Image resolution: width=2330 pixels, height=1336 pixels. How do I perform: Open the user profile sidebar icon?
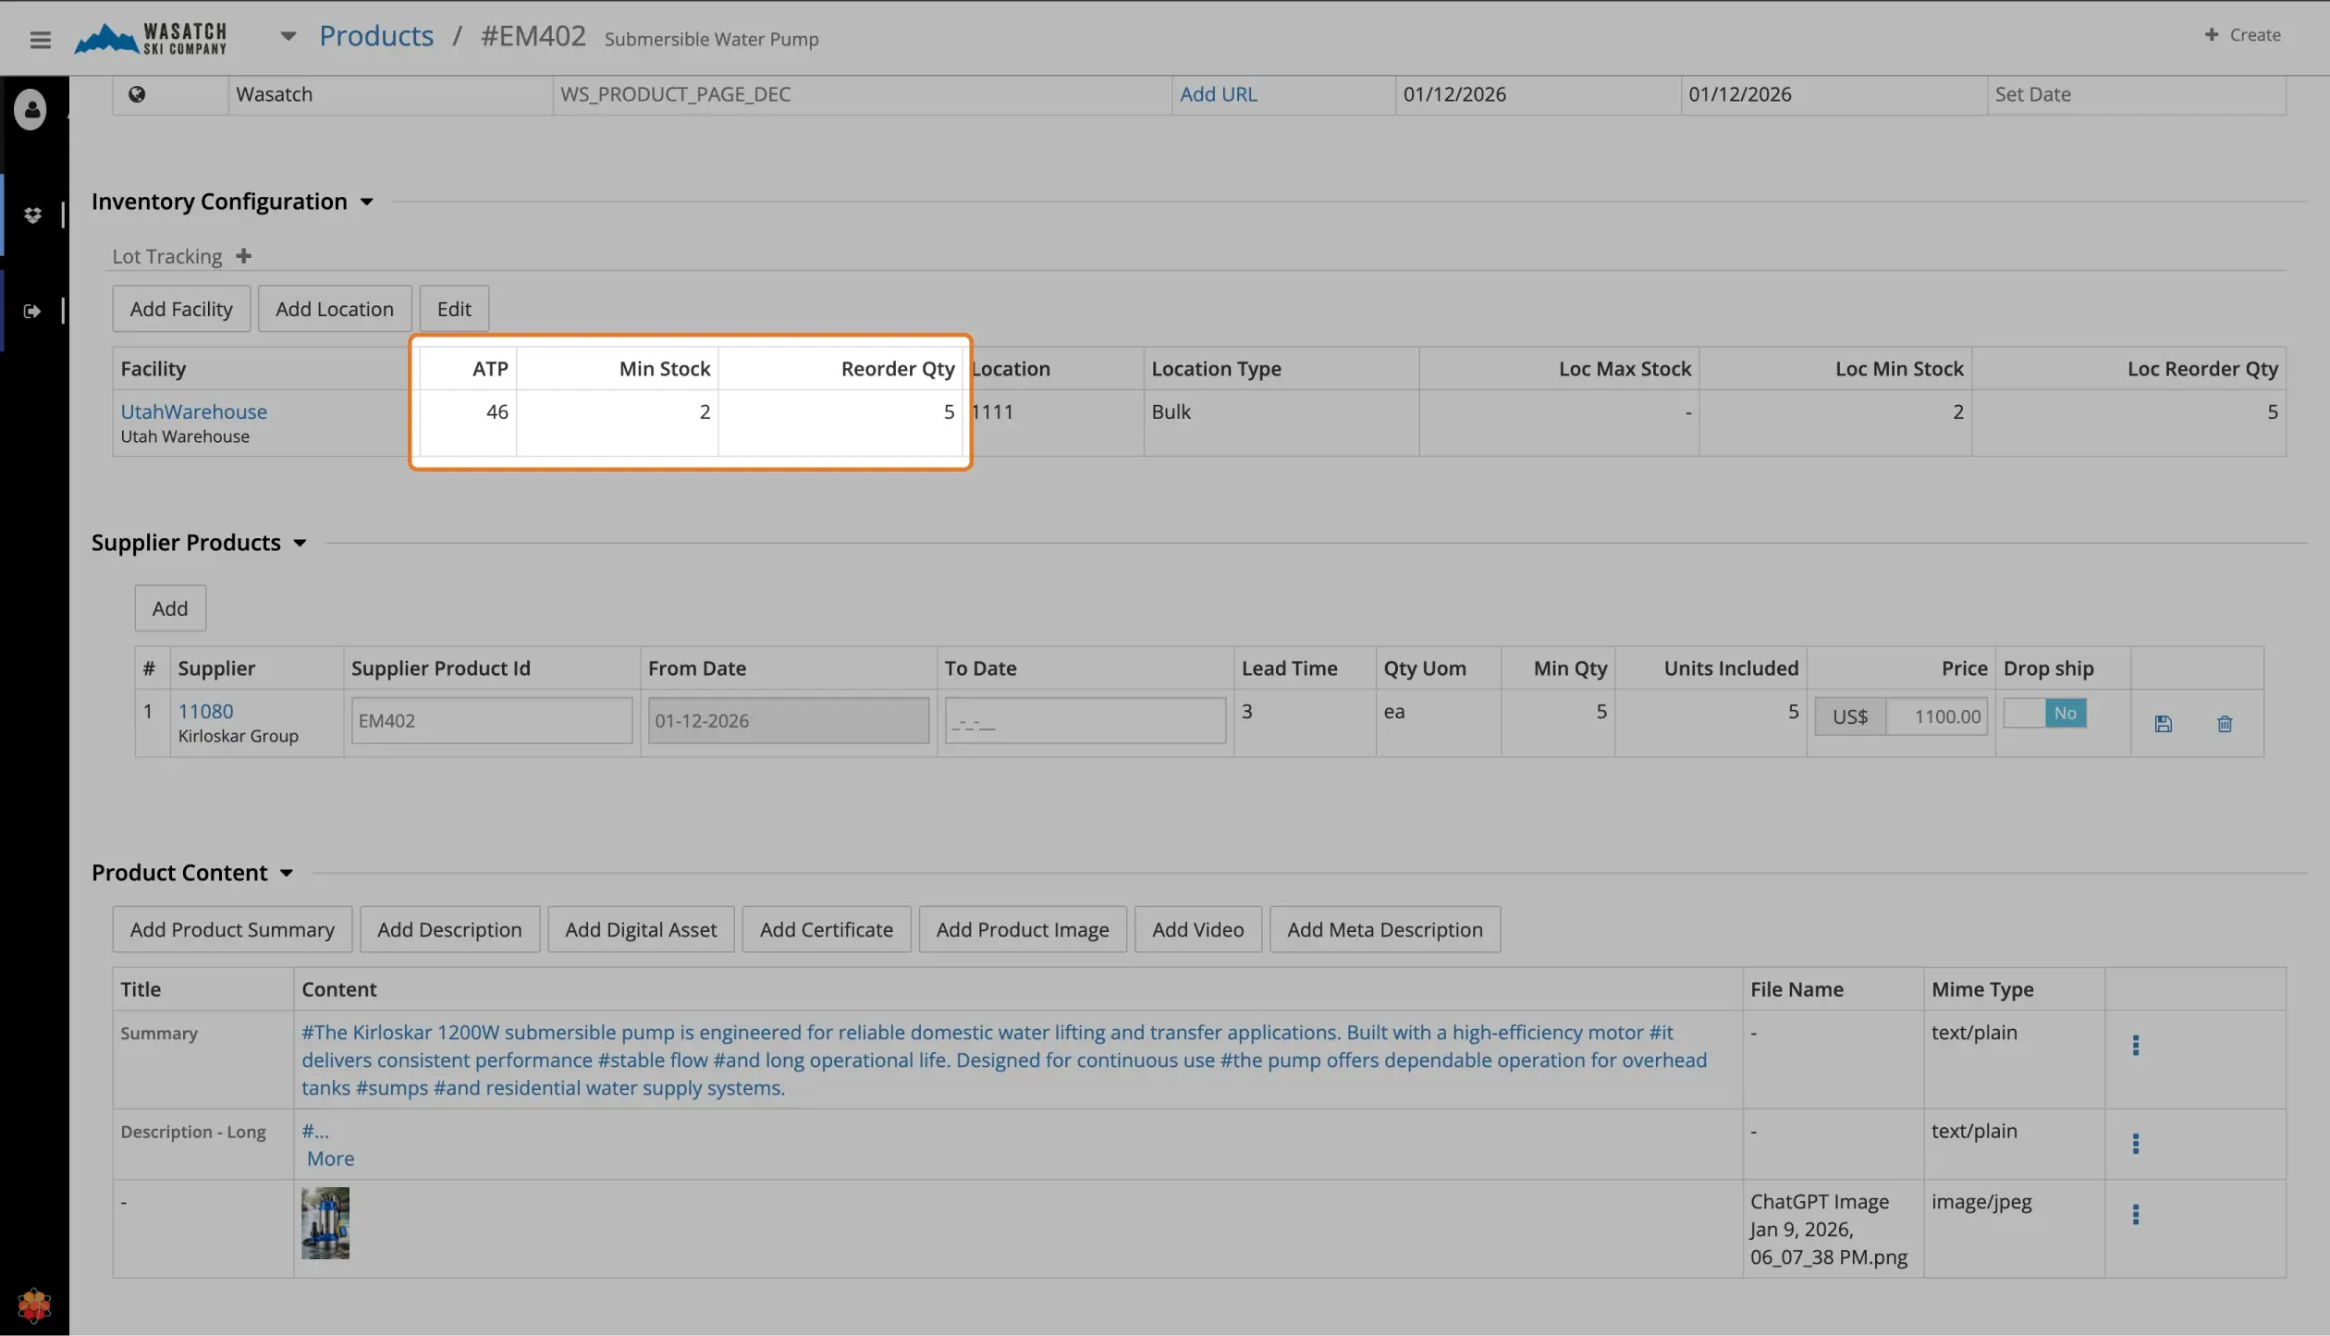(31, 109)
